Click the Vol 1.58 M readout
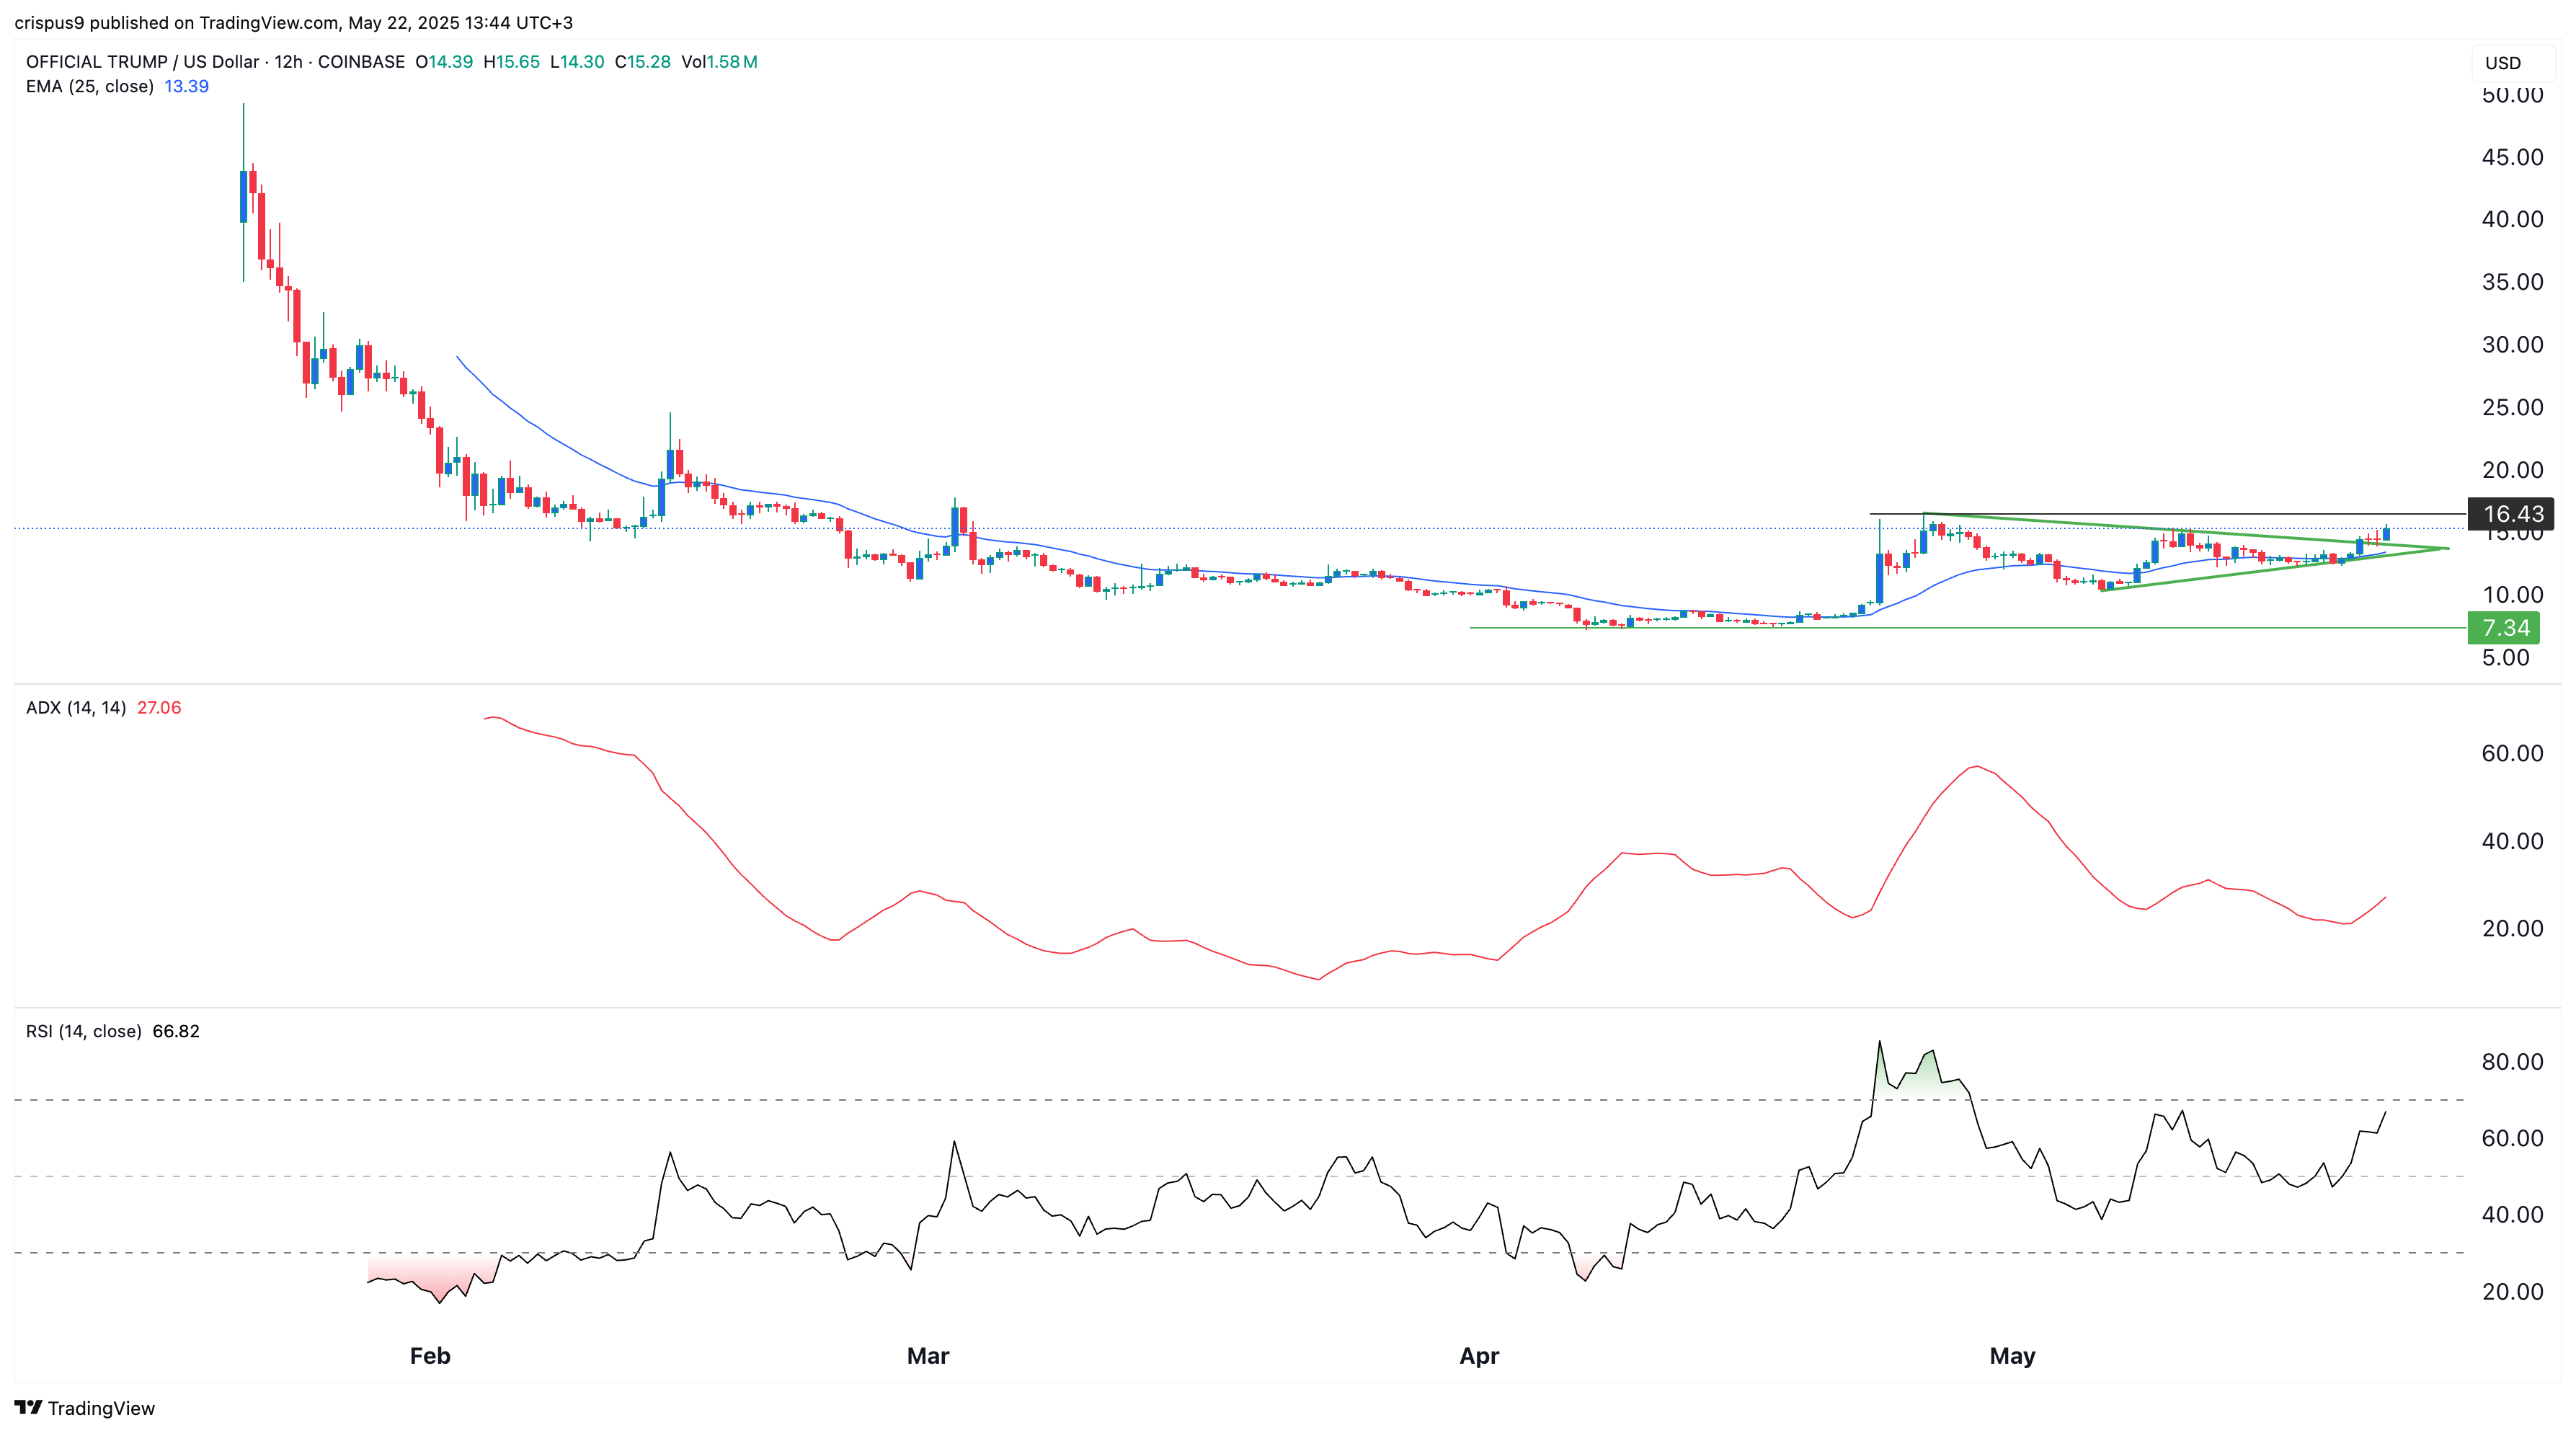2576x1433 pixels. point(719,62)
